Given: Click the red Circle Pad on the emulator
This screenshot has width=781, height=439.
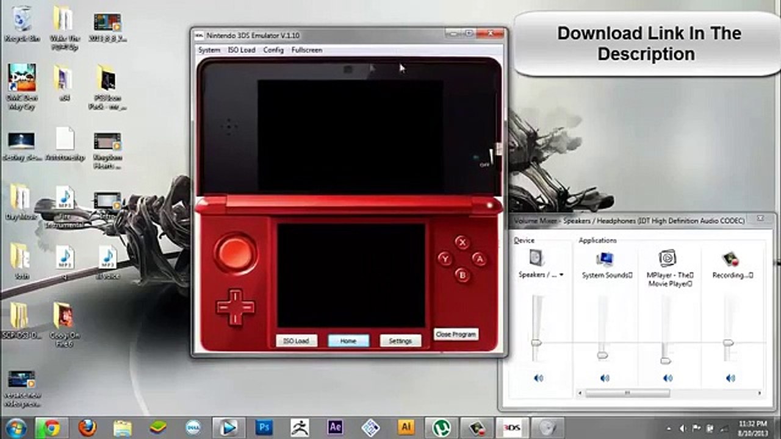Looking at the screenshot, I should pyautogui.click(x=236, y=253).
